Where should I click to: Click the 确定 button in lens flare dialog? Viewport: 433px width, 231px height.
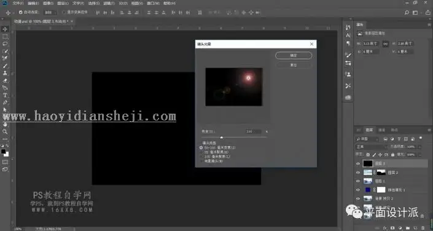(x=293, y=55)
